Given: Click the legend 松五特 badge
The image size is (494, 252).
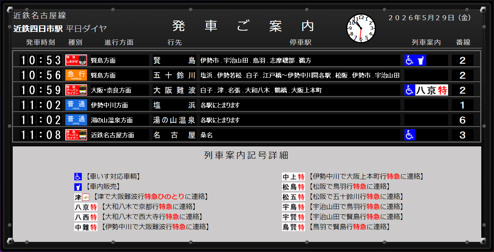Looking at the screenshot, I should [293, 197].
